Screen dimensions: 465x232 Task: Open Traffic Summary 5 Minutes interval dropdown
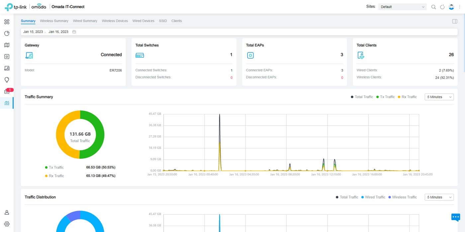(x=439, y=97)
